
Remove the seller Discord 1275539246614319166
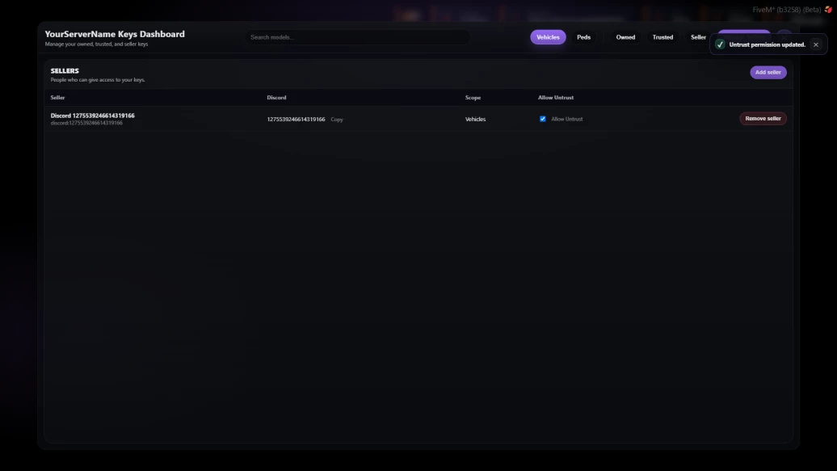tap(763, 119)
